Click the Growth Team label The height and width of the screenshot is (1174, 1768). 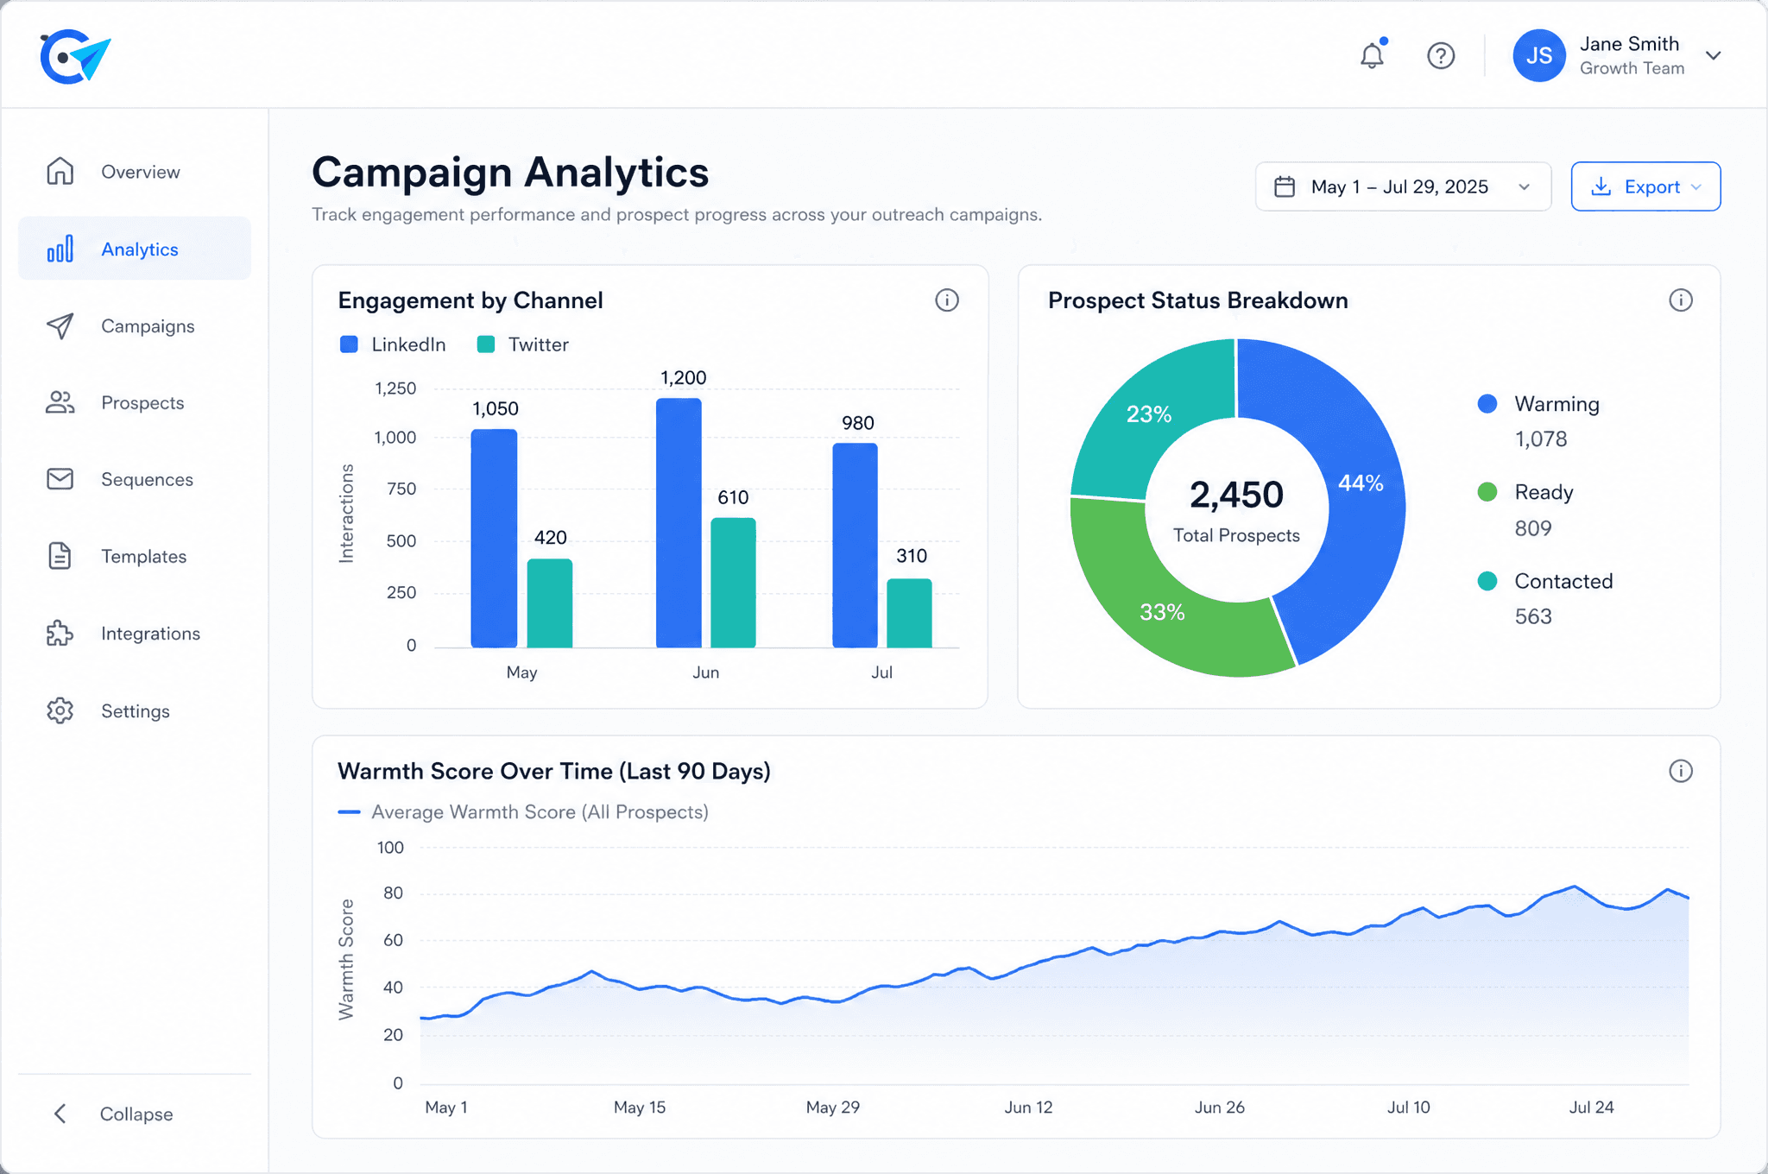(x=1632, y=68)
